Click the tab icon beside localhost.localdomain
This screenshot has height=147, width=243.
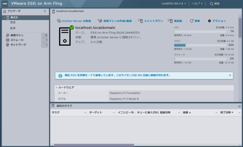[53, 11]
